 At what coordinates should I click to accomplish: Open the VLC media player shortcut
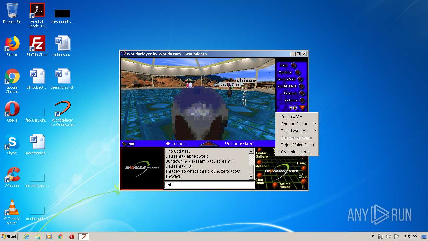point(12,212)
